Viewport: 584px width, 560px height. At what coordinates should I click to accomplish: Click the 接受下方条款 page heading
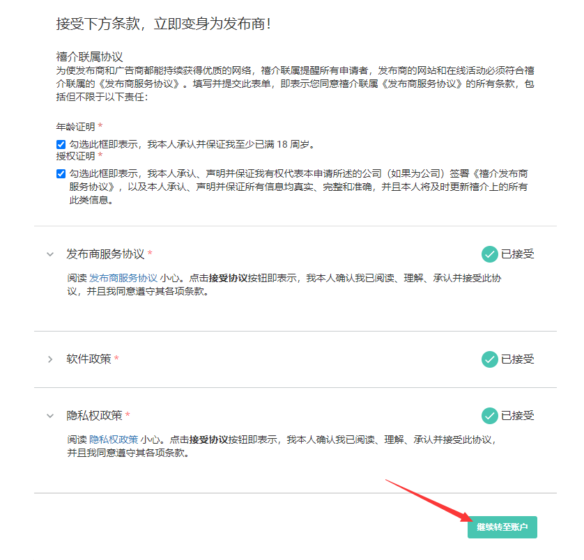pyautogui.click(x=163, y=24)
